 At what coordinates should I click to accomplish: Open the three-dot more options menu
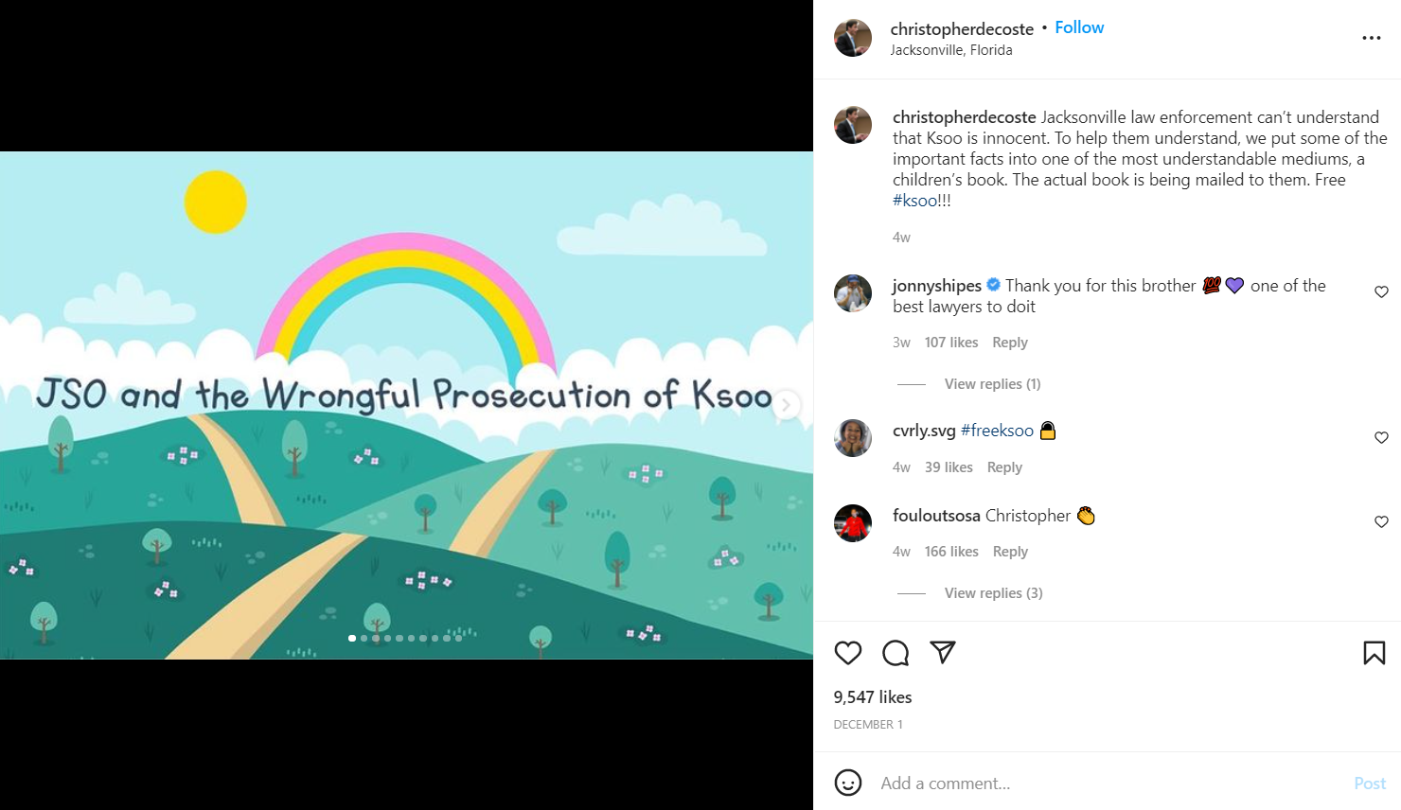(x=1372, y=38)
